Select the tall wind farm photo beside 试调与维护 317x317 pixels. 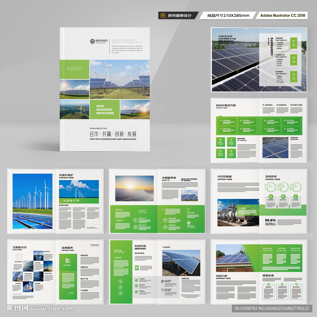(32, 201)
